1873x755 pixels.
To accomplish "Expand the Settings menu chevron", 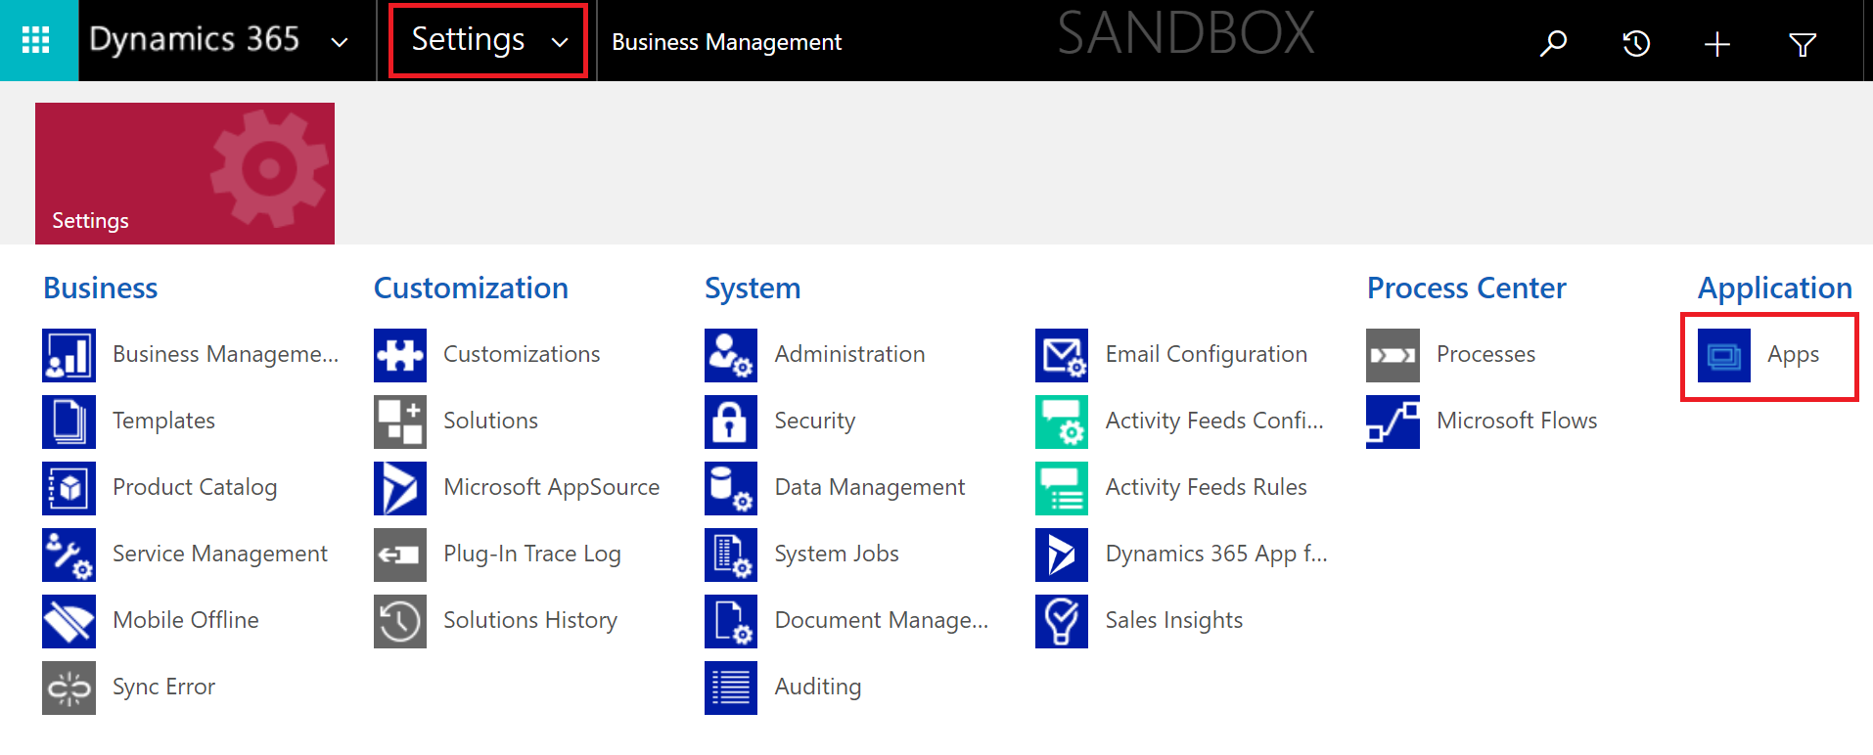I will (560, 42).
